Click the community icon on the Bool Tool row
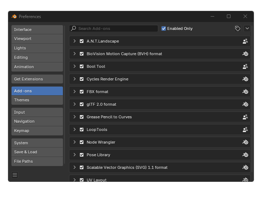Viewport: 263px width, 197px height. [x=245, y=66]
